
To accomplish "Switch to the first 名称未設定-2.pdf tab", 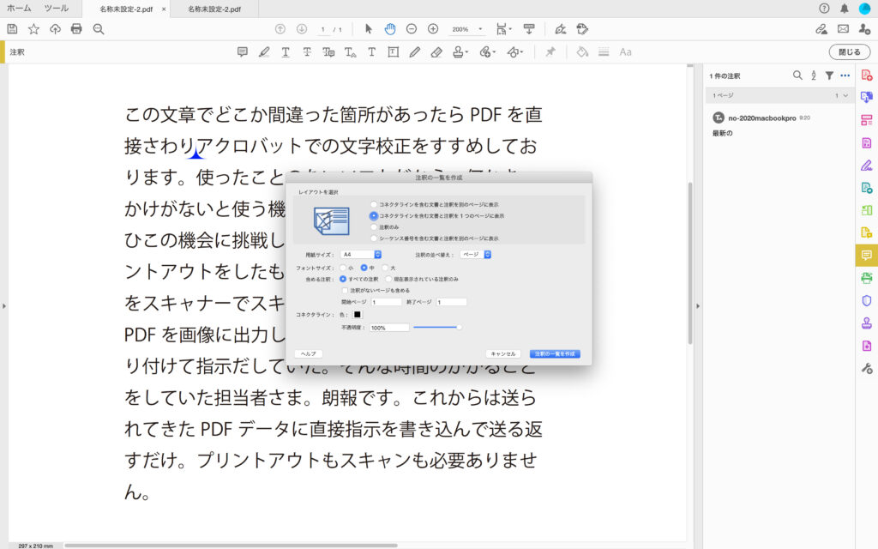I will coord(126,9).
